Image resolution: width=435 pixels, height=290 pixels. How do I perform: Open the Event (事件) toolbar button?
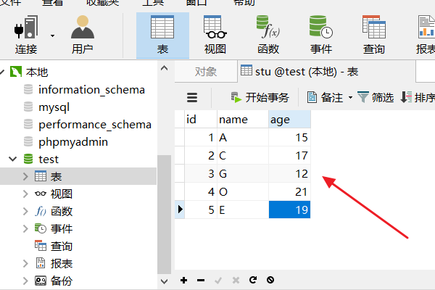pos(321,35)
